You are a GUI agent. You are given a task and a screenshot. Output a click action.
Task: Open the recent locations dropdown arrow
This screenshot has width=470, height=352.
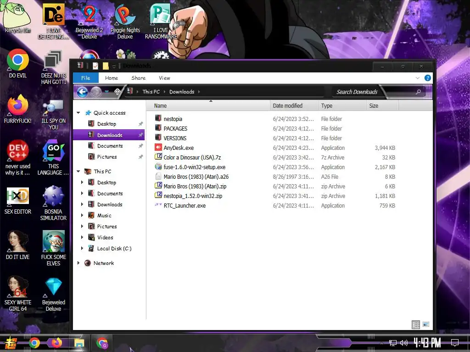tap(106, 92)
